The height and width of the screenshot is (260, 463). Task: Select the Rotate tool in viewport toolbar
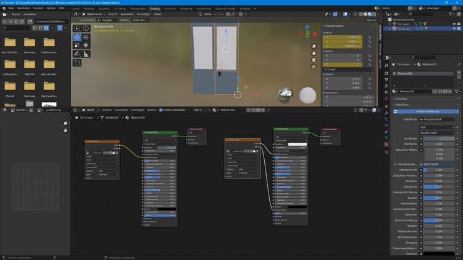pos(86,37)
